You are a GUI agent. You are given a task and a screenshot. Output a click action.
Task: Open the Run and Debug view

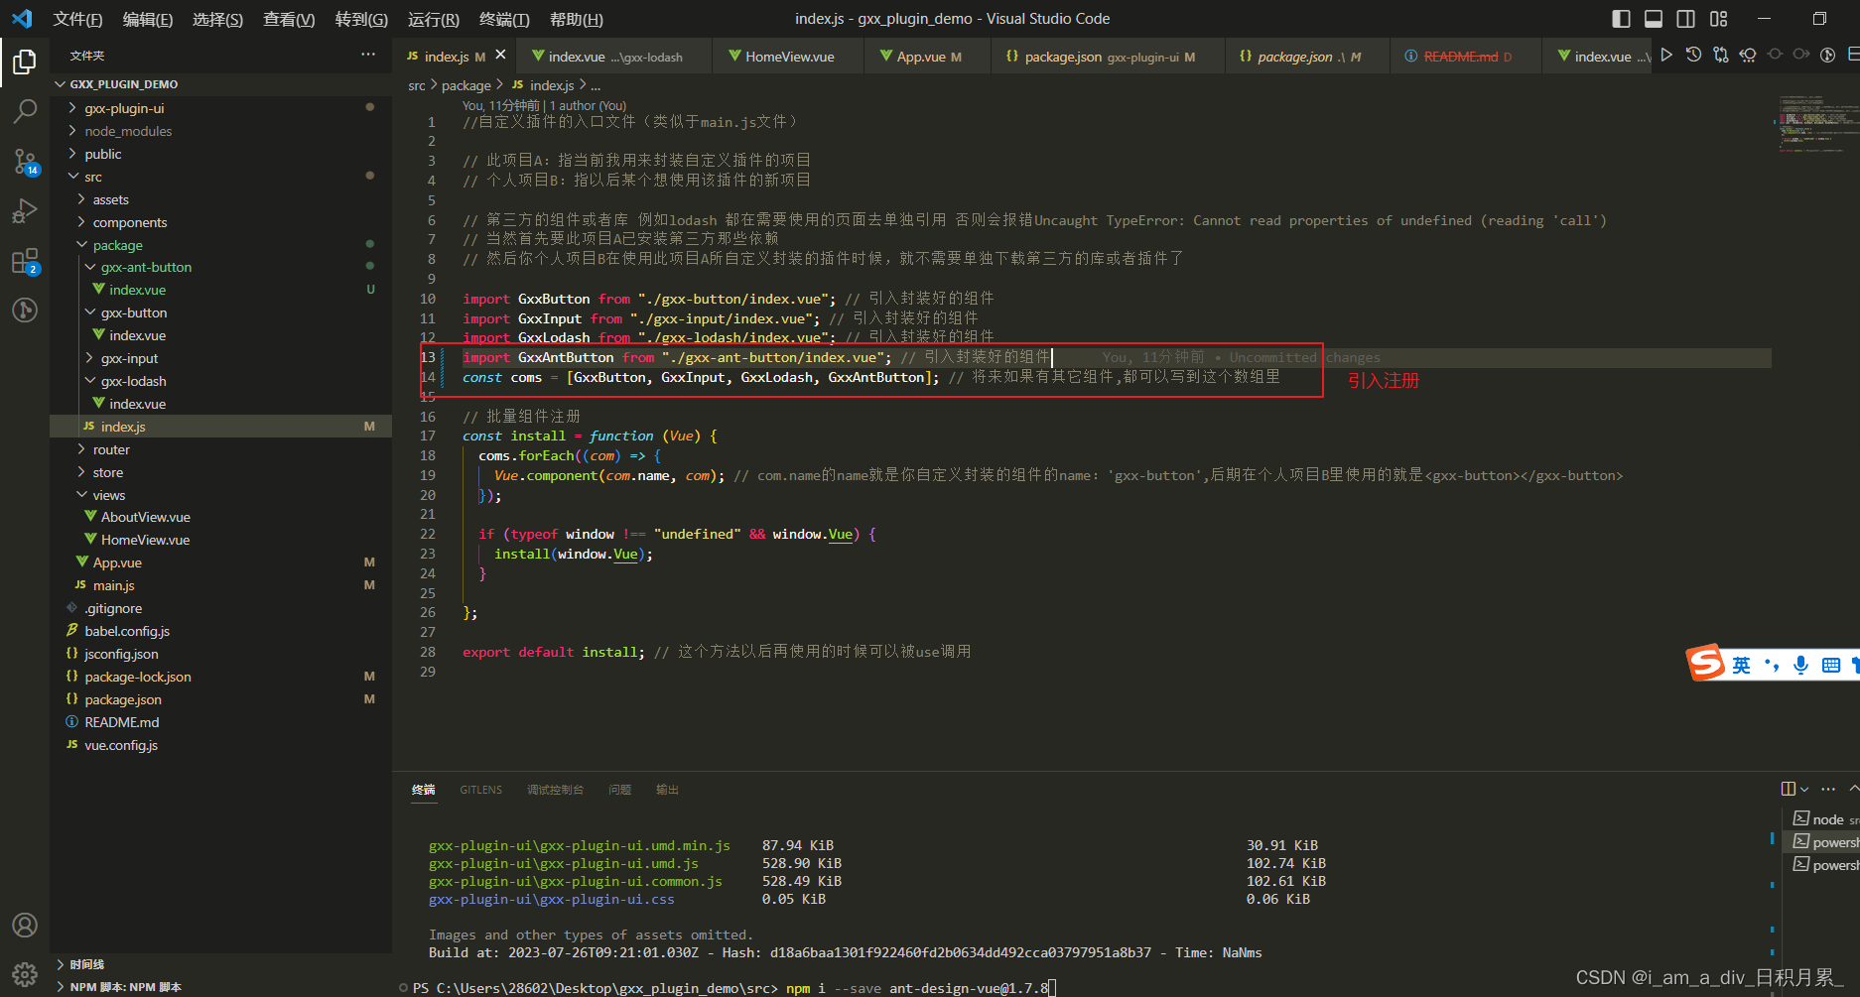click(x=24, y=210)
